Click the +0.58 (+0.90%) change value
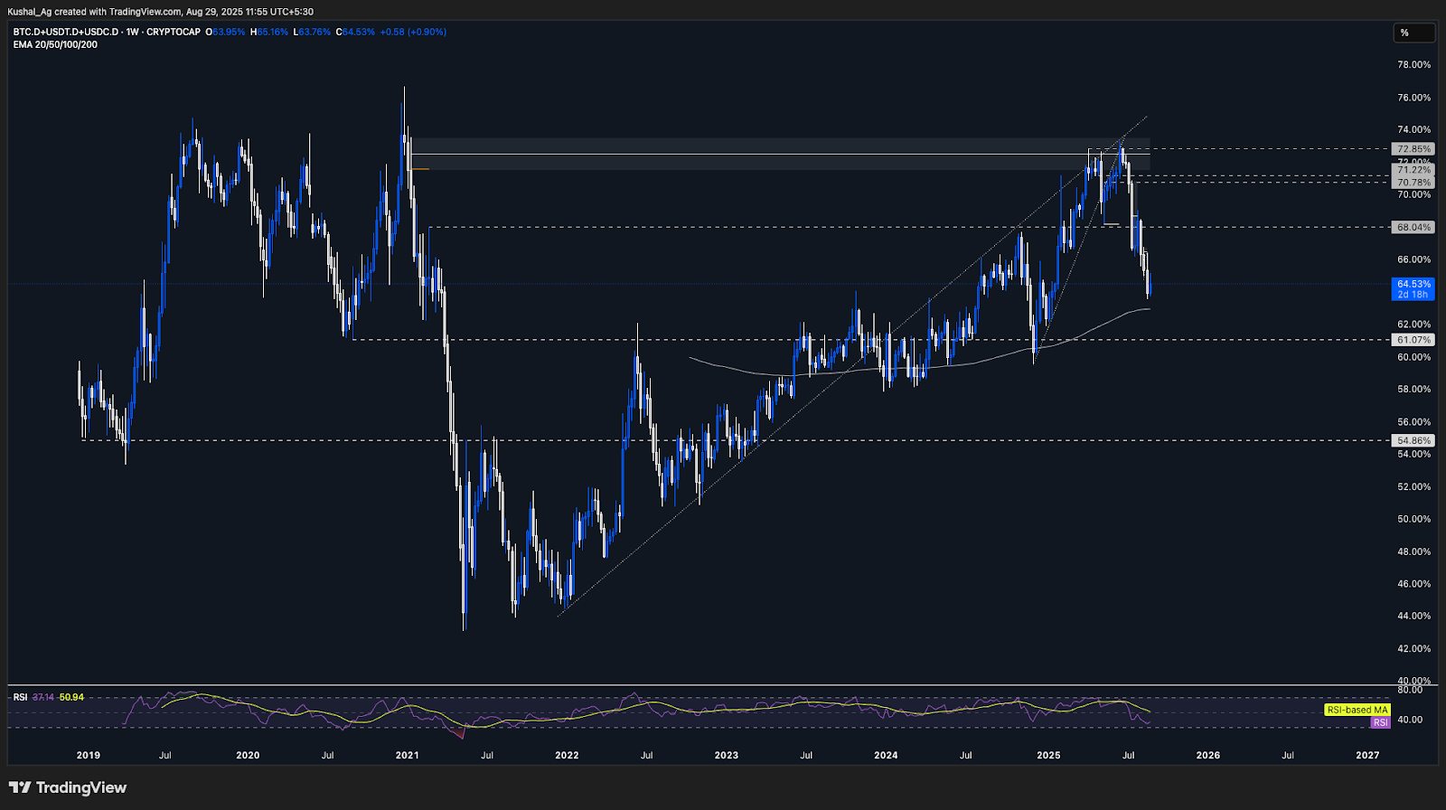The width and height of the screenshot is (1446, 810). [413, 32]
